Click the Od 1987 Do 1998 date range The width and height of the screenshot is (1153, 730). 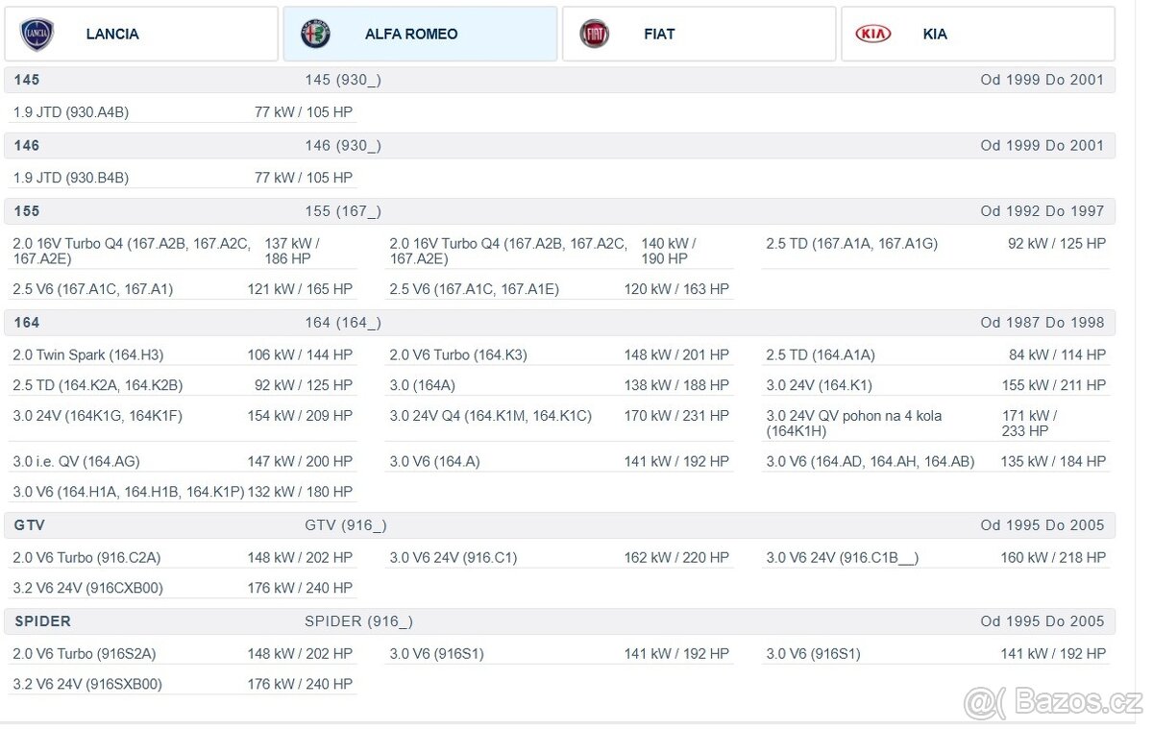pyautogui.click(x=1043, y=323)
